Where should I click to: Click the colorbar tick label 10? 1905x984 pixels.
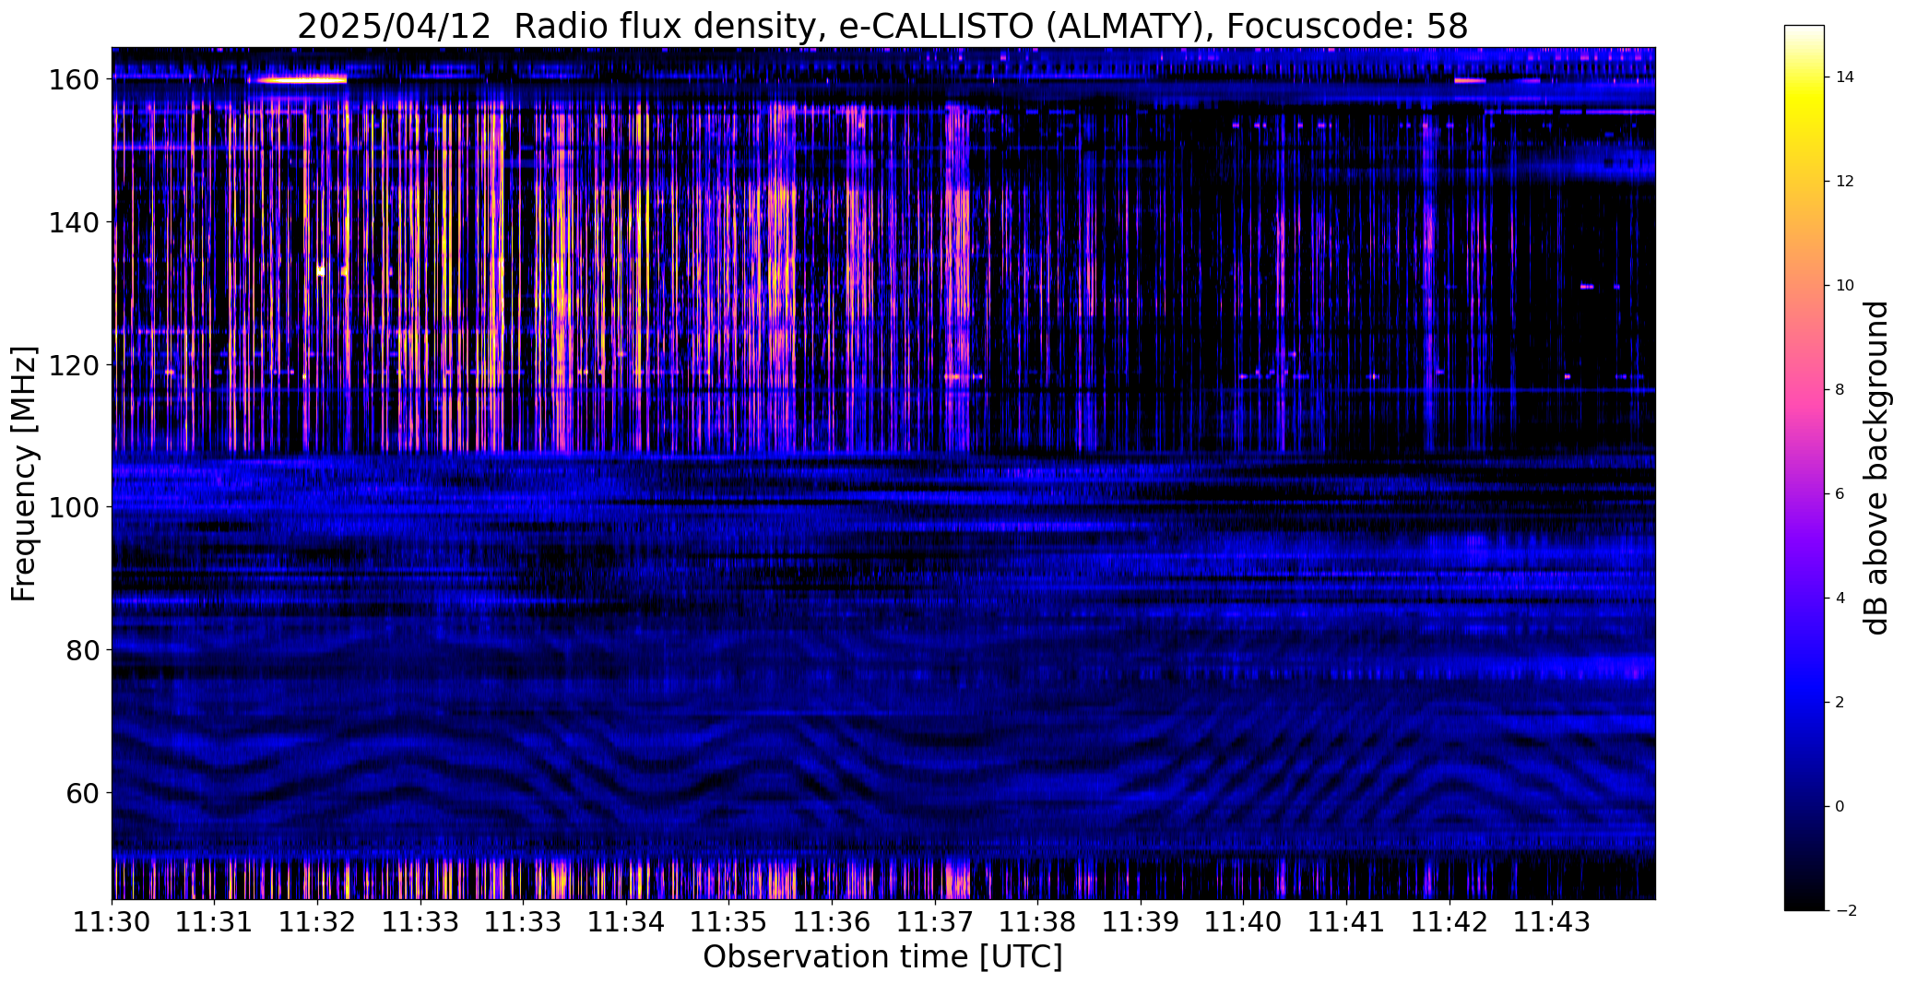[x=1845, y=286]
